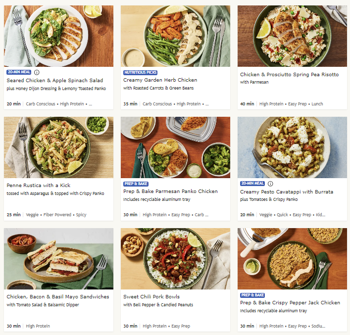Expand the tag list on Seared Chicken salad
Screen dimensions: 350x335
90,104
